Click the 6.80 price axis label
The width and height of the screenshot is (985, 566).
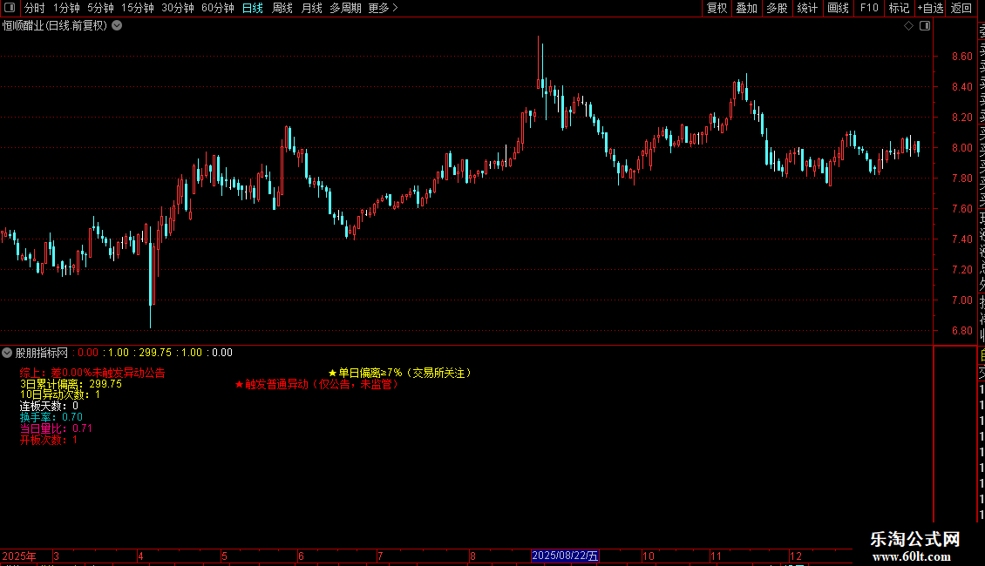[x=961, y=331]
